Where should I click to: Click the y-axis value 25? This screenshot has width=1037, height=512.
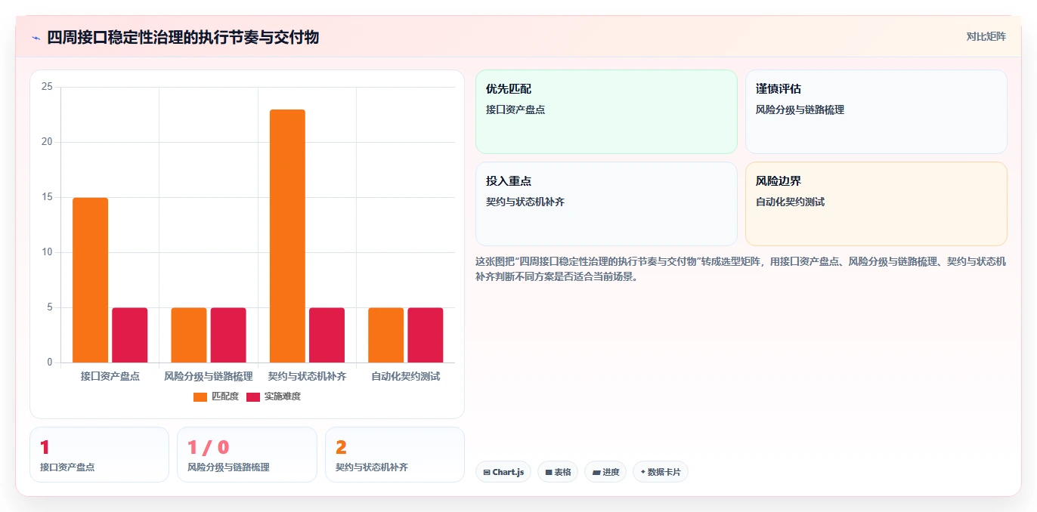click(x=47, y=87)
